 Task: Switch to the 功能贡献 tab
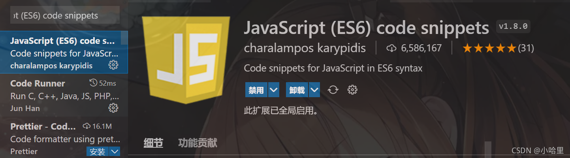pyautogui.click(x=198, y=143)
